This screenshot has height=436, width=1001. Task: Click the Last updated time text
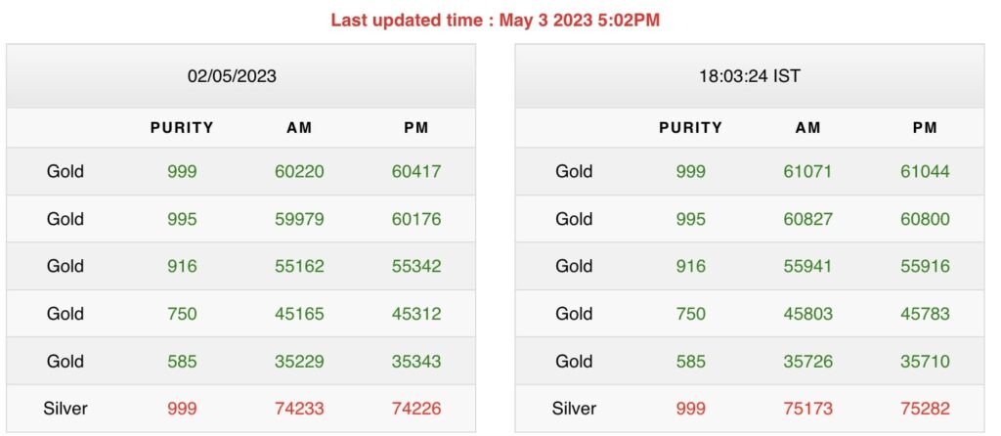496,20
